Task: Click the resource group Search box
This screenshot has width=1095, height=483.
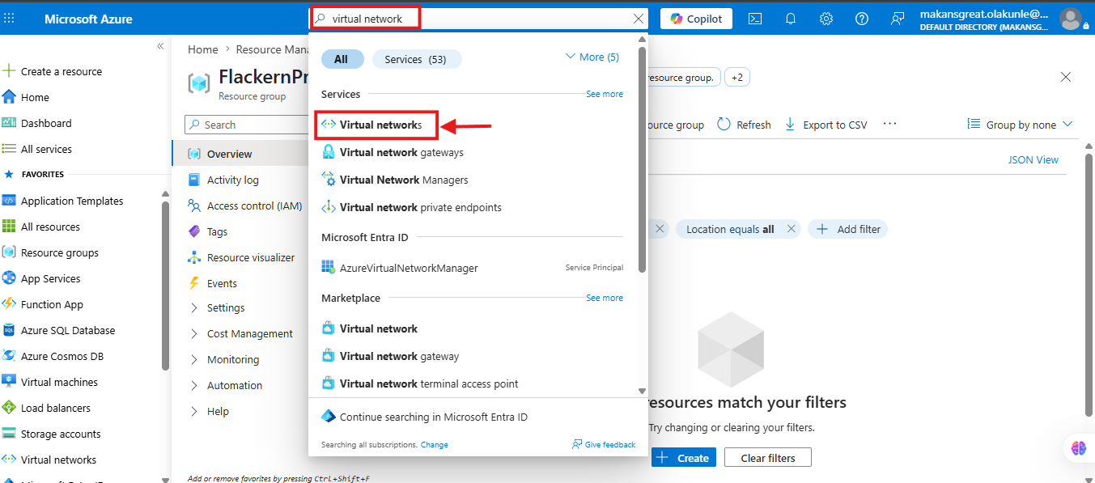Action: coord(246,125)
